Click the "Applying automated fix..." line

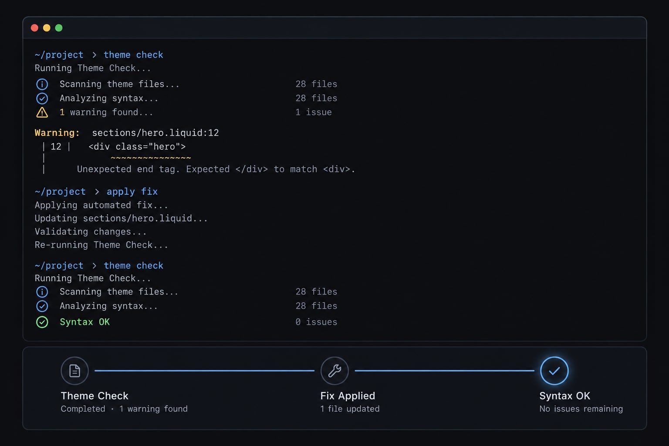(101, 205)
